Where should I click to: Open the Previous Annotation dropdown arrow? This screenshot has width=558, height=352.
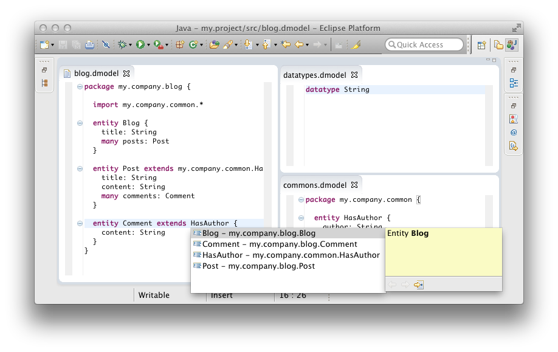(x=275, y=45)
